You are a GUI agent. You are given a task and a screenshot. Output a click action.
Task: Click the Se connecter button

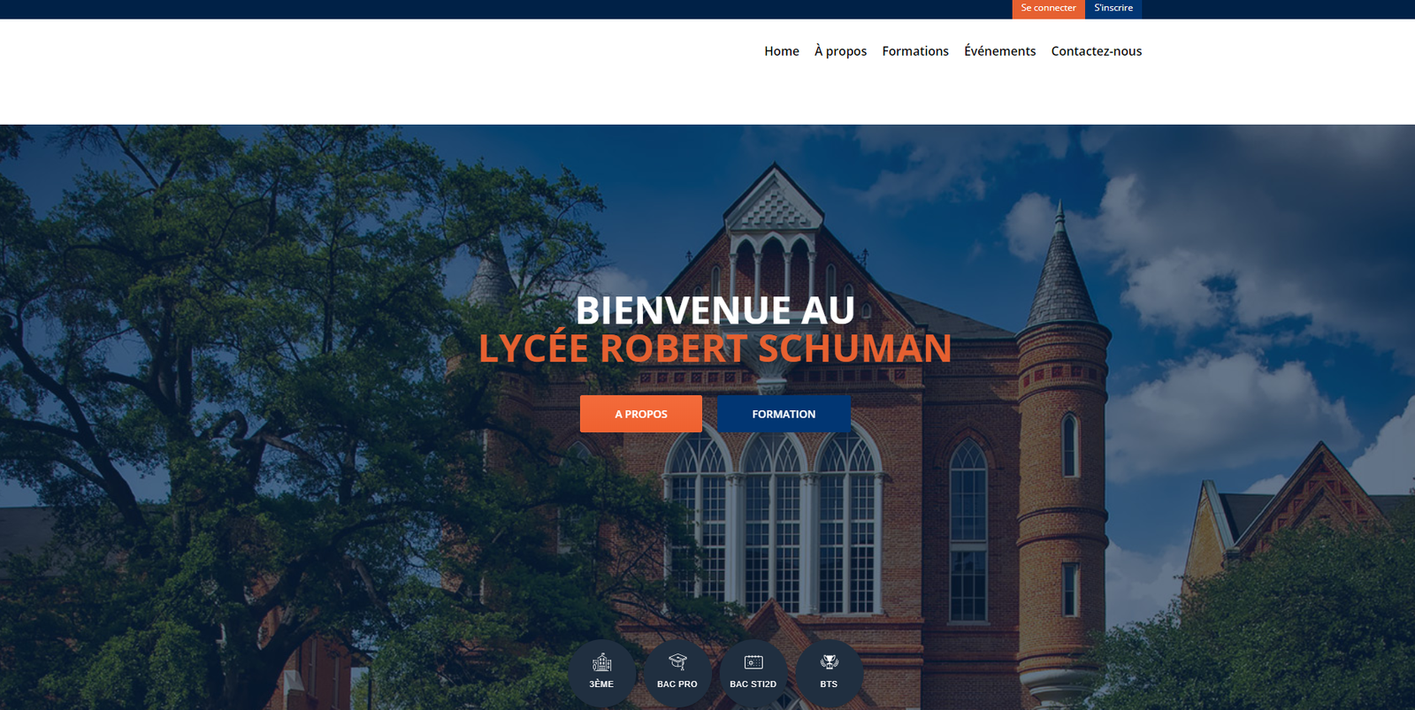pos(1049,9)
